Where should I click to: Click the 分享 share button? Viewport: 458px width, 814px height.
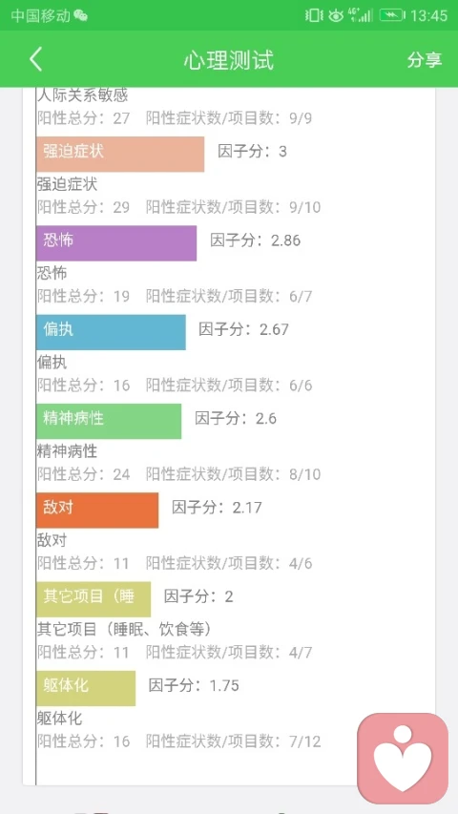(425, 60)
